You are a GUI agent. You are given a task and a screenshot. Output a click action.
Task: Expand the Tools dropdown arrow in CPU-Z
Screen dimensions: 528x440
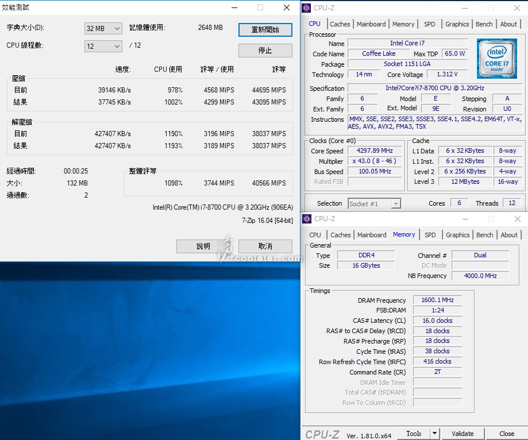[x=434, y=434]
